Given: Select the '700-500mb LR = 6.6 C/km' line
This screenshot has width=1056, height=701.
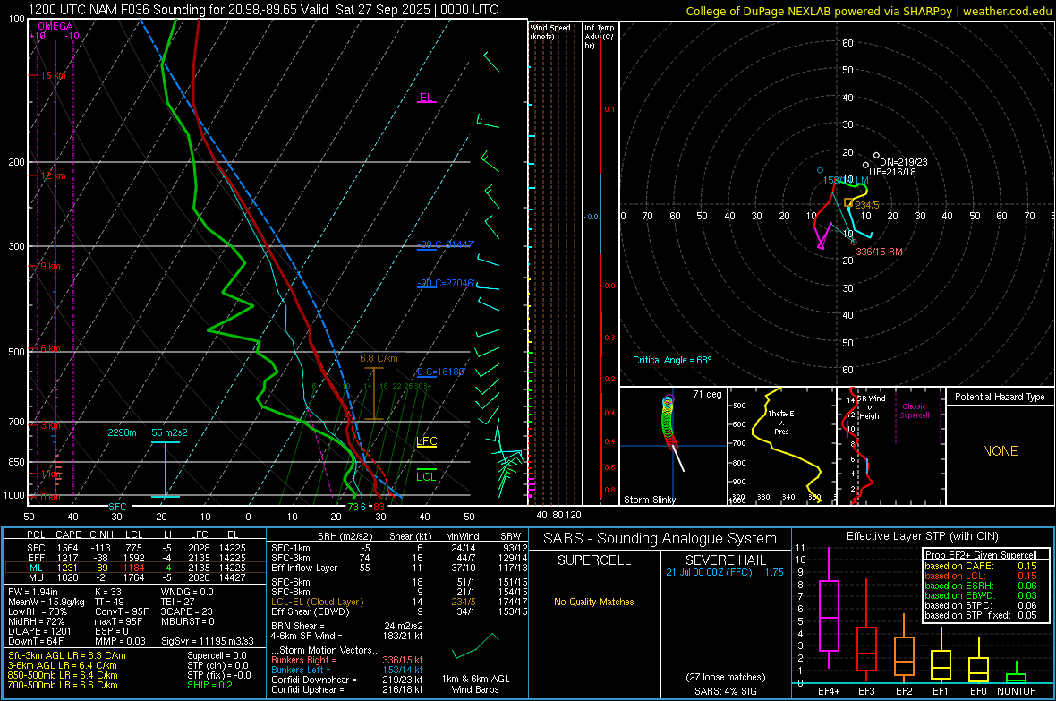Looking at the screenshot, I should pyautogui.click(x=63, y=685).
